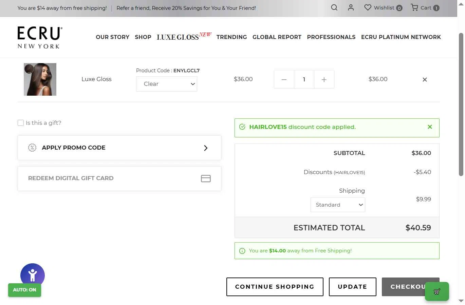The height and width of the screenshot is (305, 465).
Task: Click the -$5.40 discount amount
Action: (x=422, y=172)
